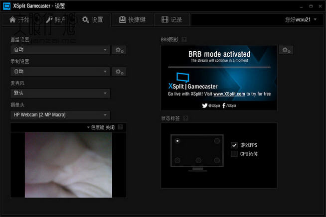Enable the CPU负荷 checkbox
Viewport: 326px width, 217px height.
[234, 154]
